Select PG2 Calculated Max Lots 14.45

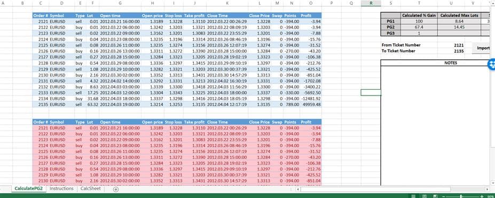459,27
